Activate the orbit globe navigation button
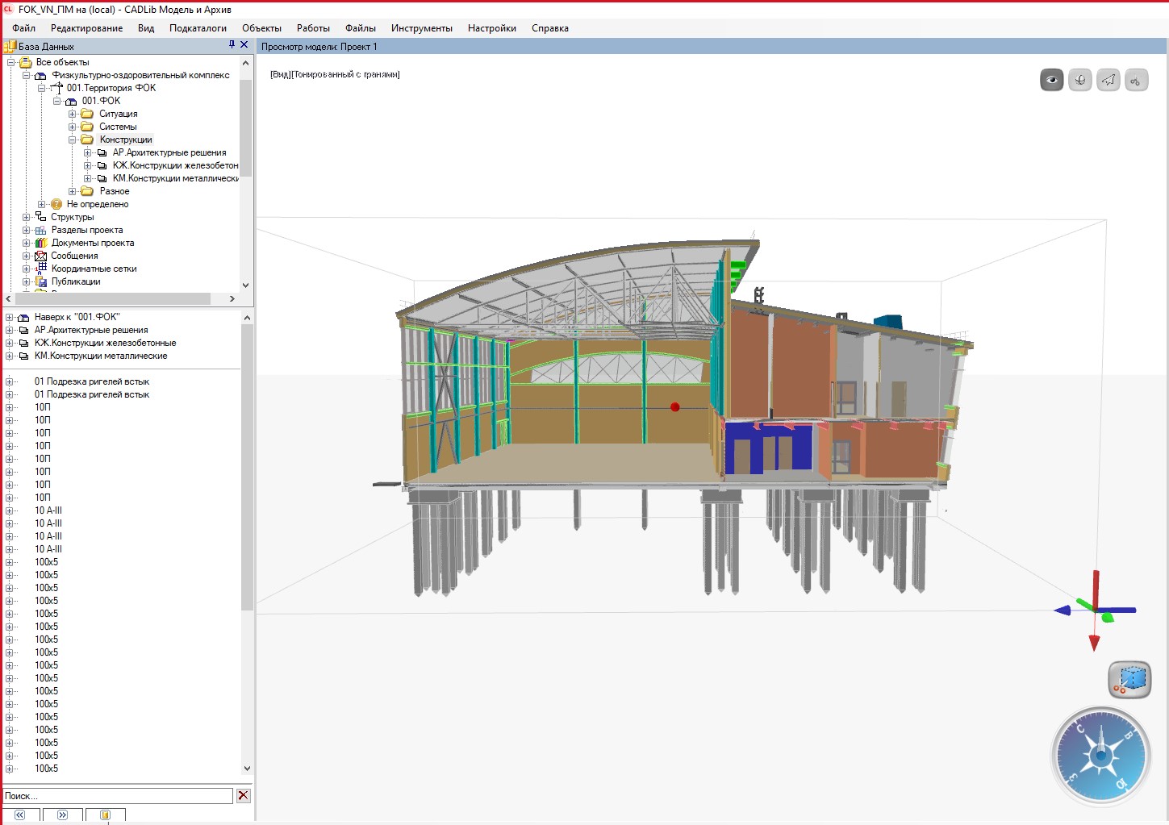 point(1079,80)
